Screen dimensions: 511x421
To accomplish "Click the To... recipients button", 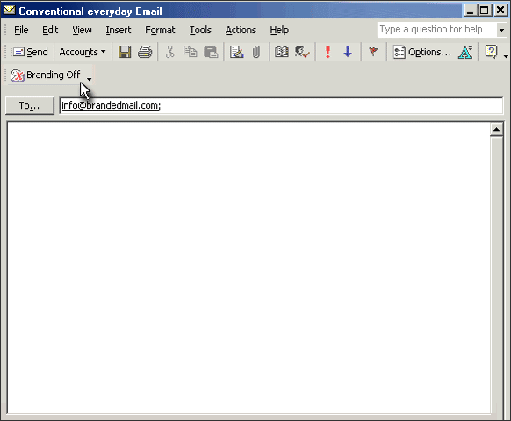I will click(x=29, y=105).
